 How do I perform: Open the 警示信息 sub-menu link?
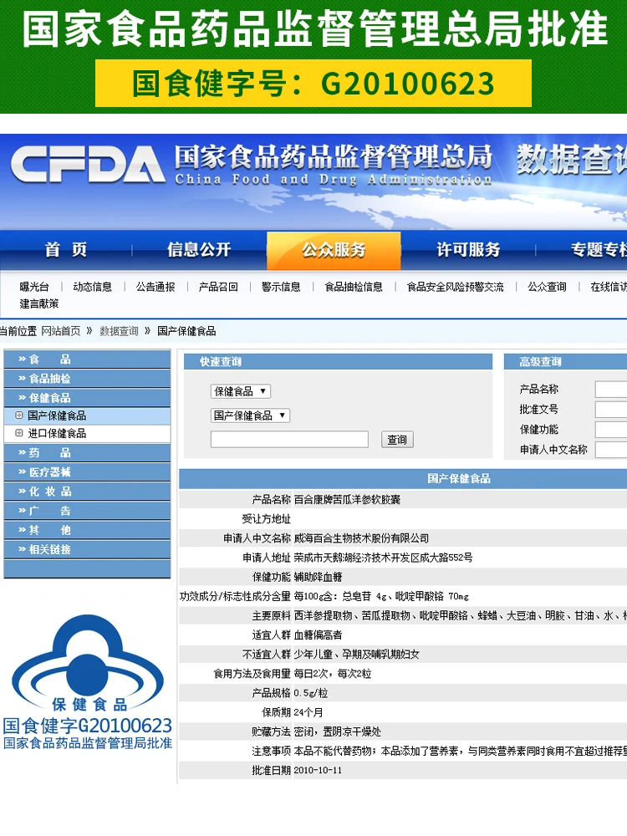(281, 287)
